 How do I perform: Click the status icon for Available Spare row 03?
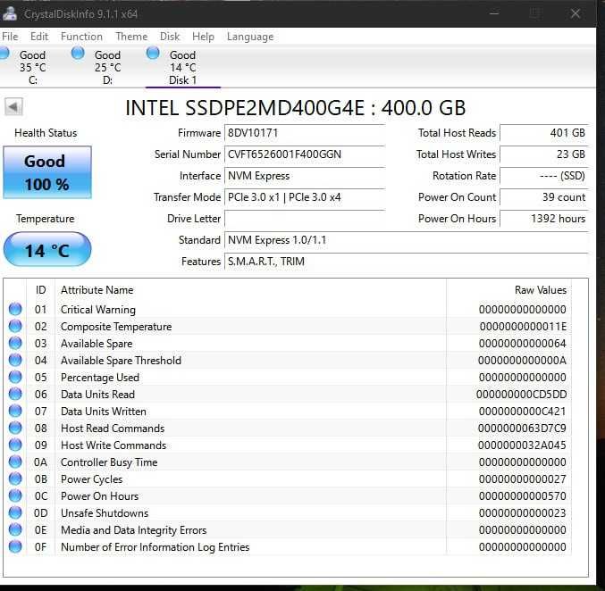(x=15, y=343)
